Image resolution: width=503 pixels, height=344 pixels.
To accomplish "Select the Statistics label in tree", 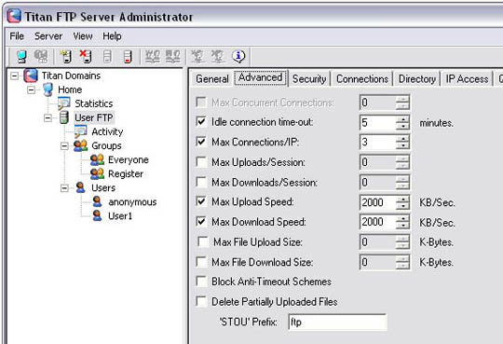I will coord(94,103).
